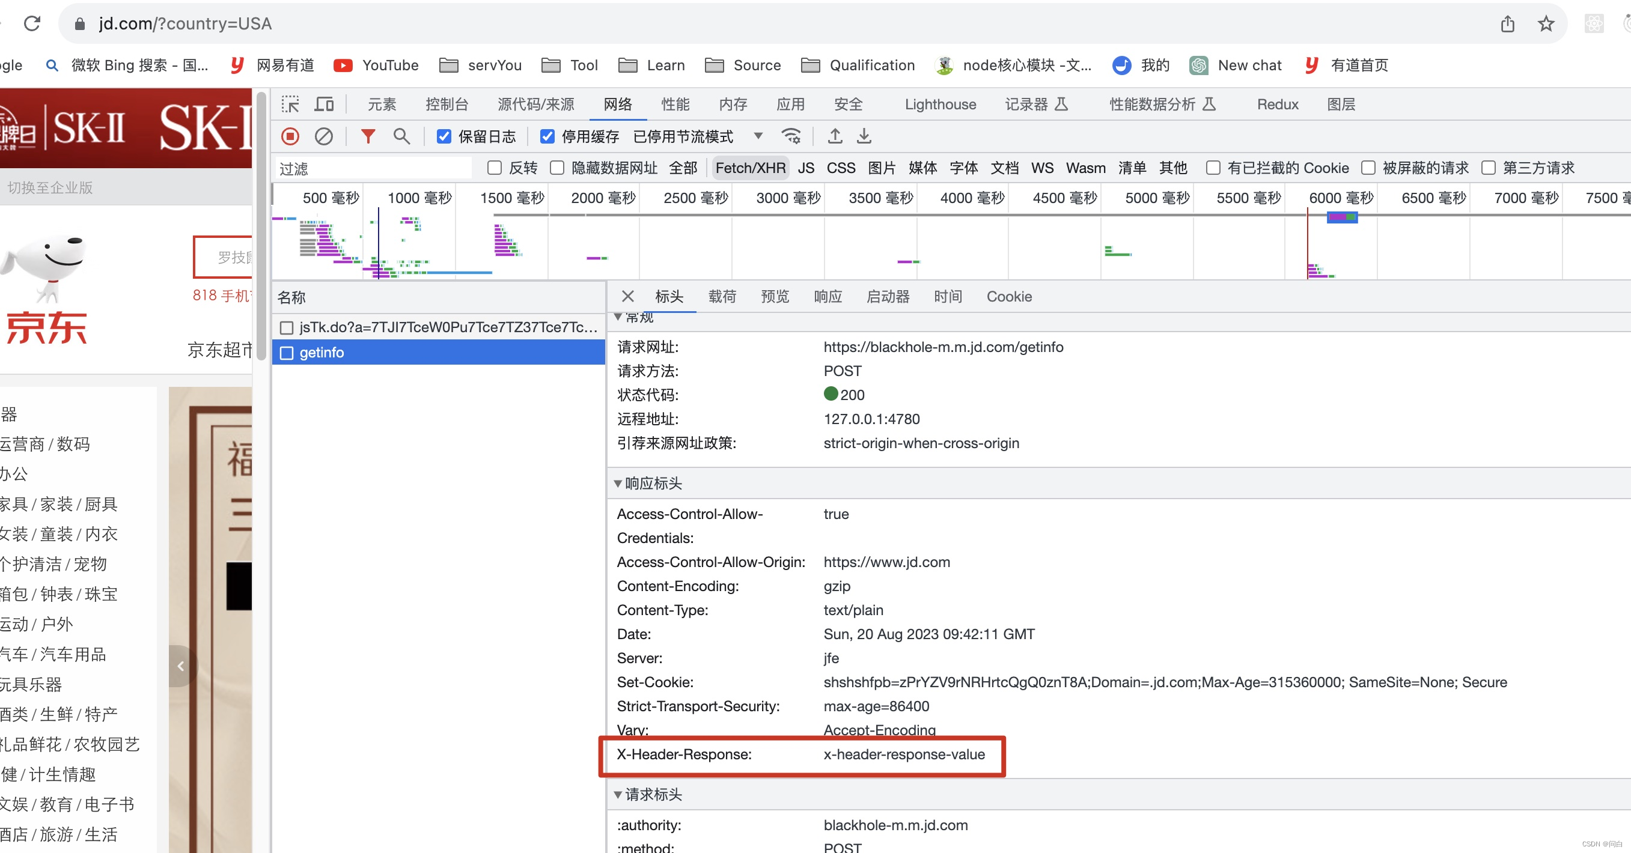Filter requests by JS type
1631x853 pixels.
click(x=805, y=168)
